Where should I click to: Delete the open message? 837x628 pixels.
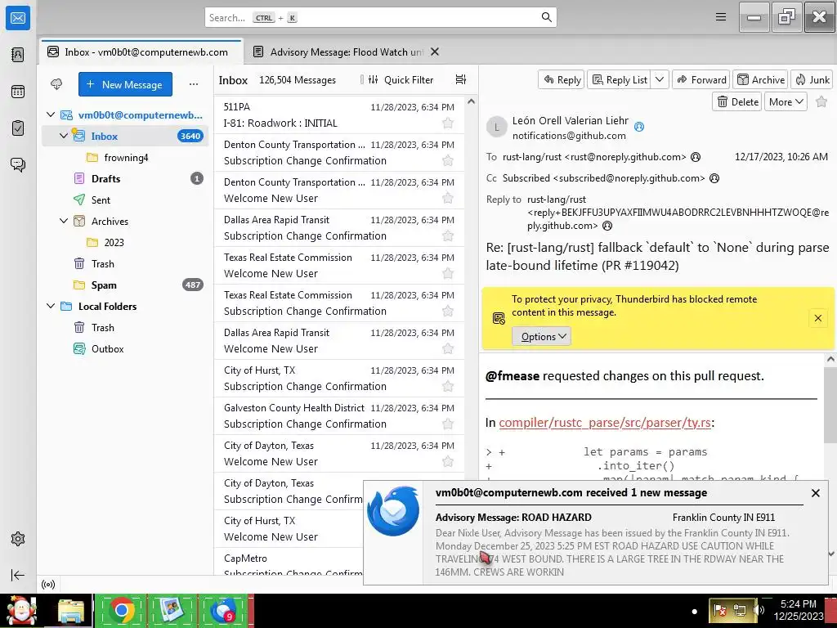[738, 101]
